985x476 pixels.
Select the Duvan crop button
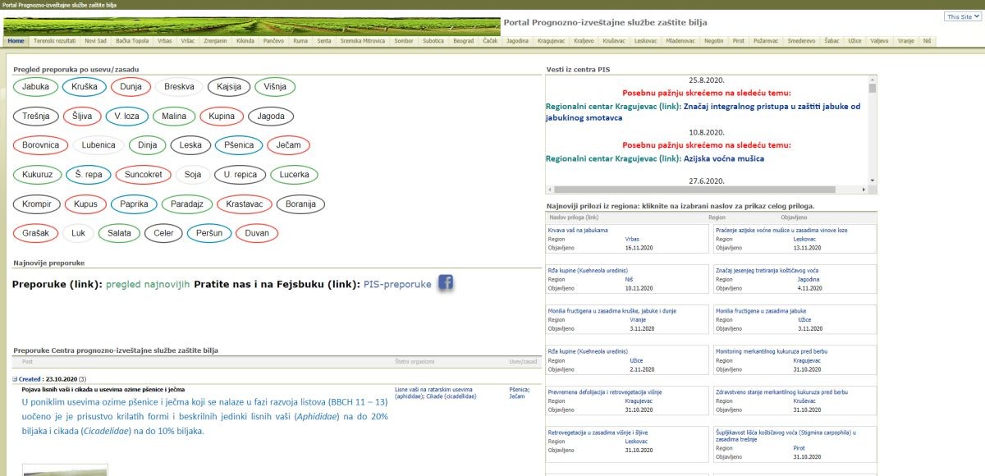tap(257, 234)
